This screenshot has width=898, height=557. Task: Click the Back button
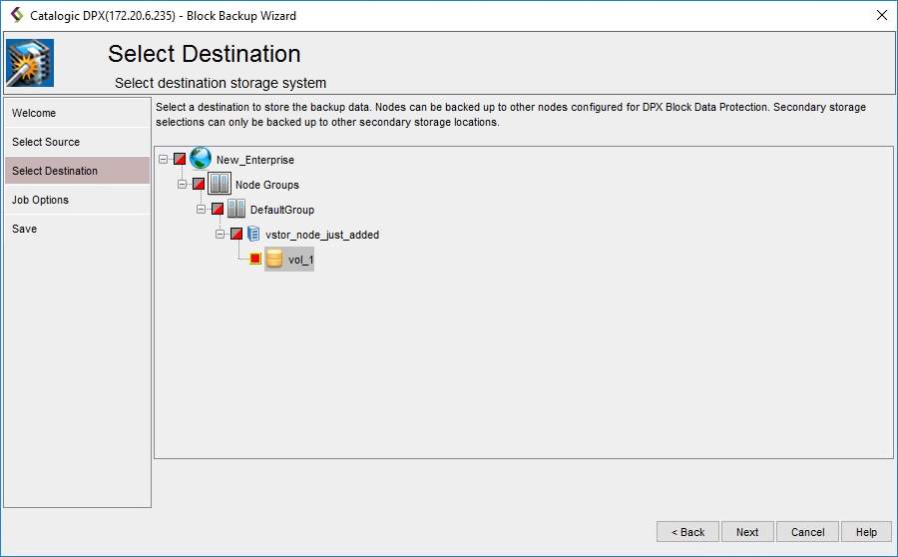687,532
